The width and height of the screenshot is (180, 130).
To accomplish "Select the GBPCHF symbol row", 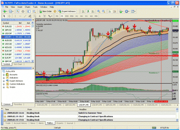I will (16, 61).
